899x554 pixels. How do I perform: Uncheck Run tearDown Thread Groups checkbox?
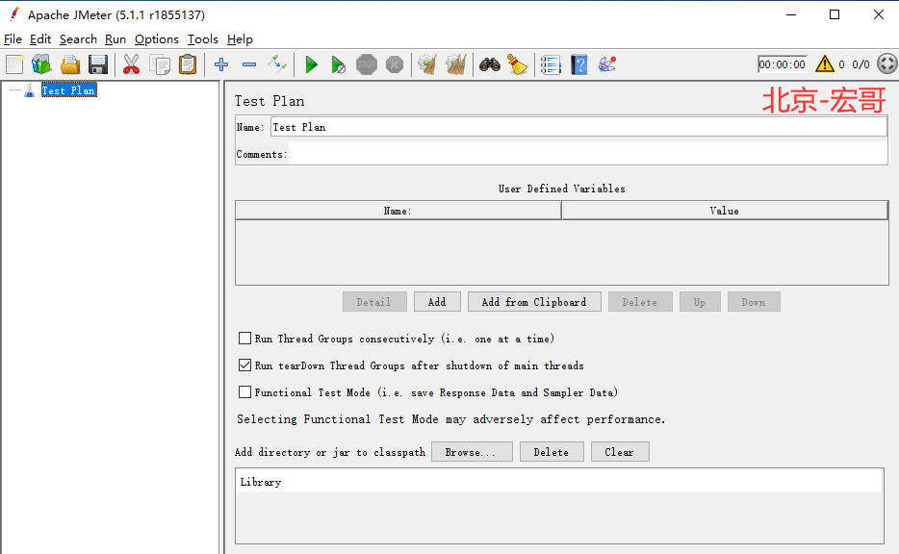click(244, 365)
